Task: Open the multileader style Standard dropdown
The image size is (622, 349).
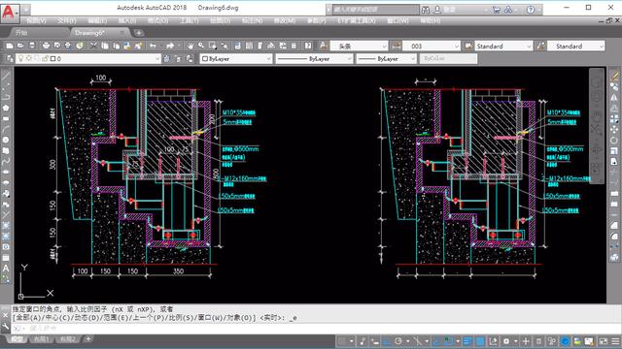Action: [x=576, y=47]
